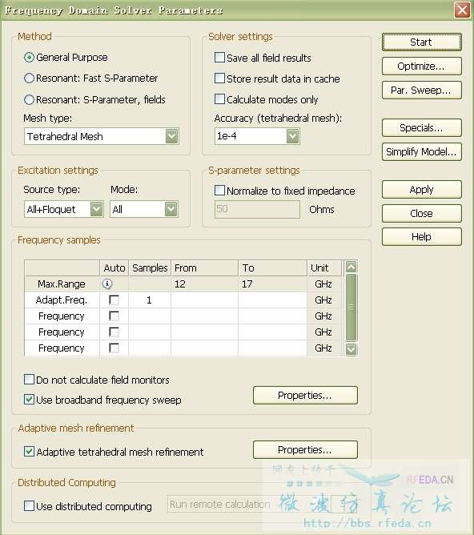Toggle Adapt.Freq. auto checkbox

(x=114, y=300)
